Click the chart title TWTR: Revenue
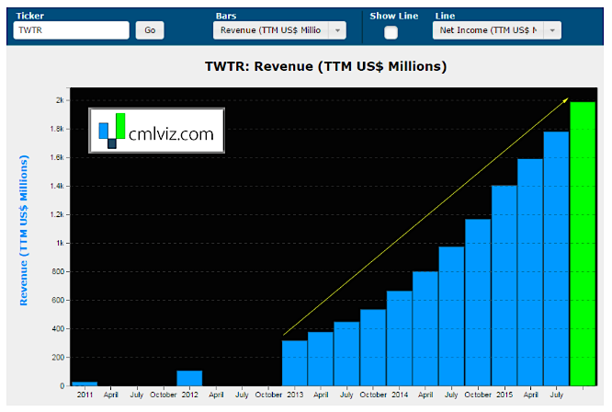 click(325, 66)
